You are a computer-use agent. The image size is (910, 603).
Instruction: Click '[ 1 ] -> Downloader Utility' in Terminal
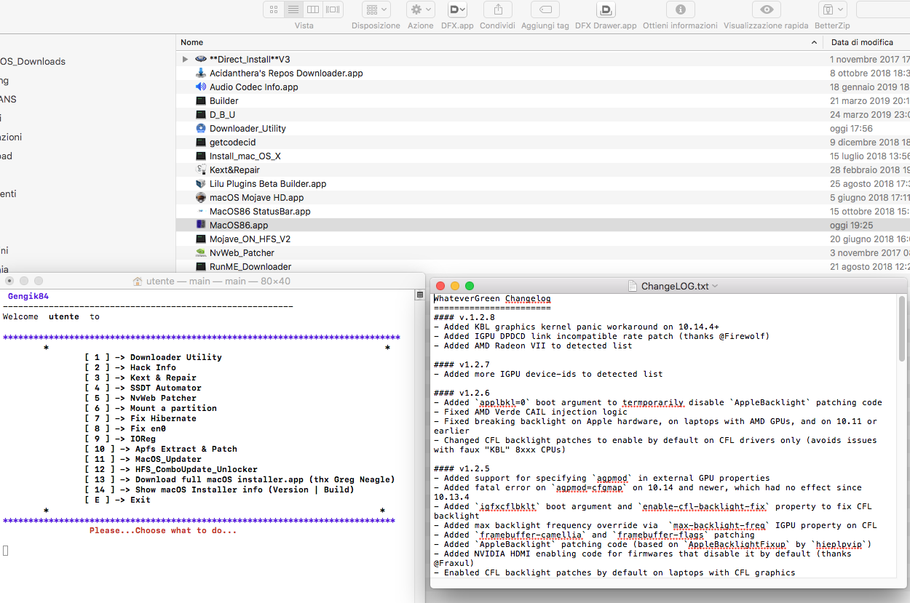[154, 357]
